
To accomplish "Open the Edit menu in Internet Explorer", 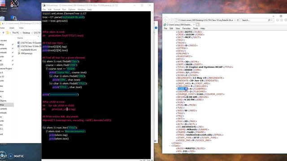I will click(x=171, y=29).
